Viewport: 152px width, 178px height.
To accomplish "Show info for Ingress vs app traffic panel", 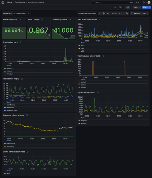I will pyautogui.click(x=98, y=92).
